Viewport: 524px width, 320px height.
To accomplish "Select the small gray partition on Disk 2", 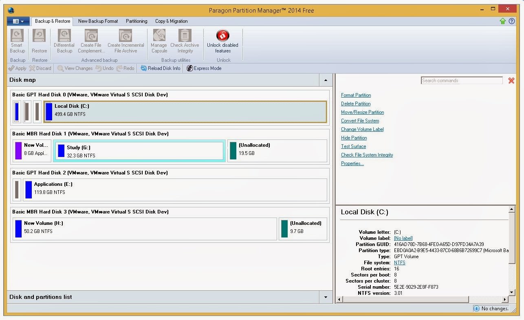I will [17, 190].
